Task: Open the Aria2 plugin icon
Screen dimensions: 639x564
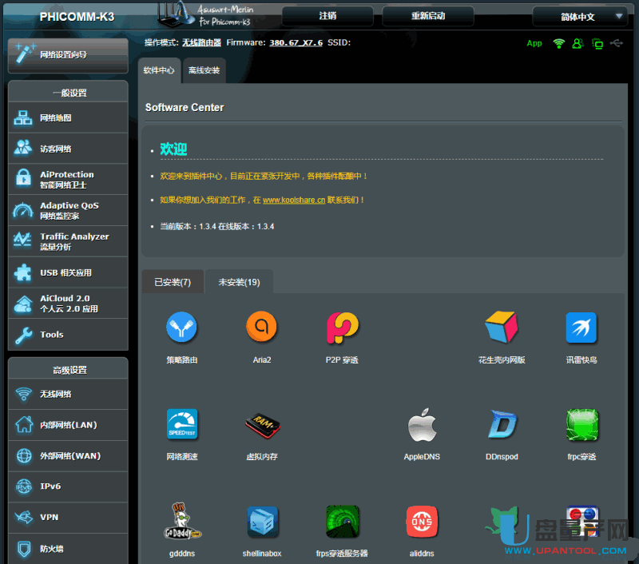Action: coord(261,327)
